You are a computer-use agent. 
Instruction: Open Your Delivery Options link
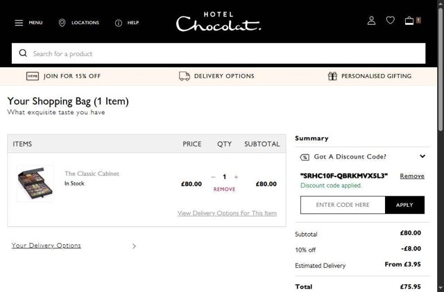pos(46,246)
